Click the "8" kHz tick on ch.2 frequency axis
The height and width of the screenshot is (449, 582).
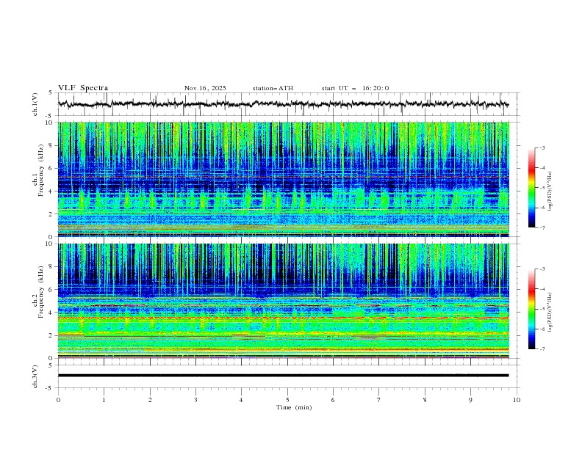51,267
